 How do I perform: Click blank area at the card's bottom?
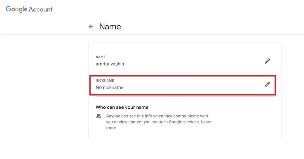coord(185,134)
